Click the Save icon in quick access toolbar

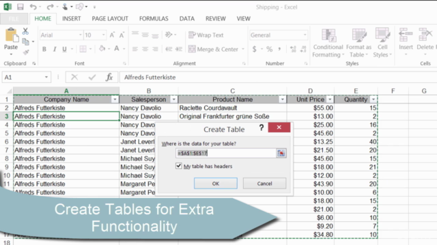[x=20, y=7]
